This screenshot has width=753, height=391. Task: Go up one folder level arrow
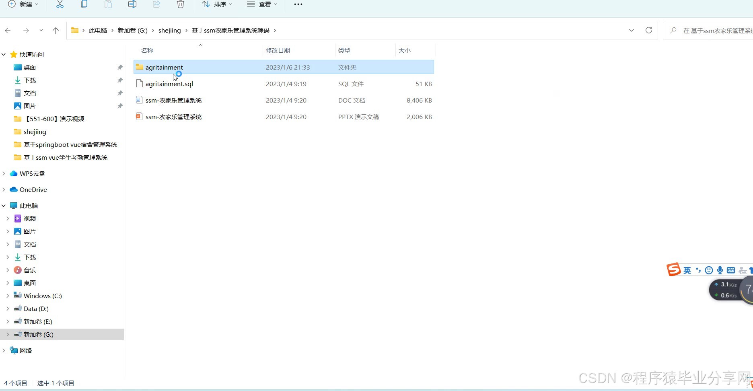(56, 31)
